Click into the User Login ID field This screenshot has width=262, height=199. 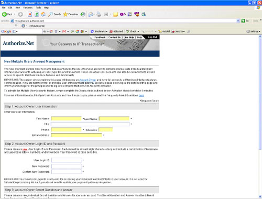click(x=67, y=160)
